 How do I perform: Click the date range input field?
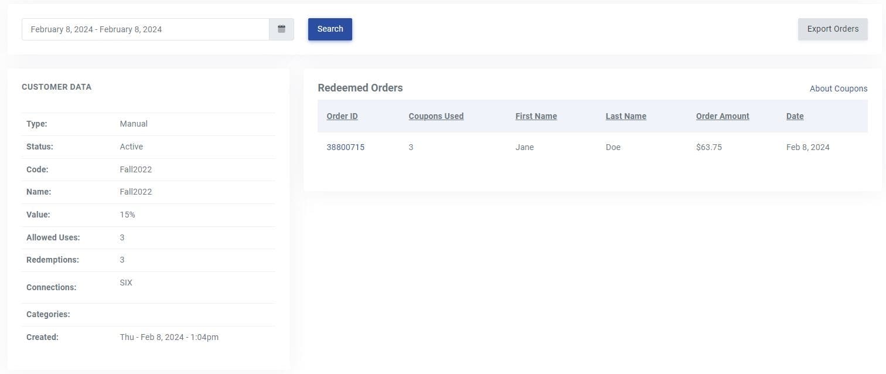click(x=145, y=29)
